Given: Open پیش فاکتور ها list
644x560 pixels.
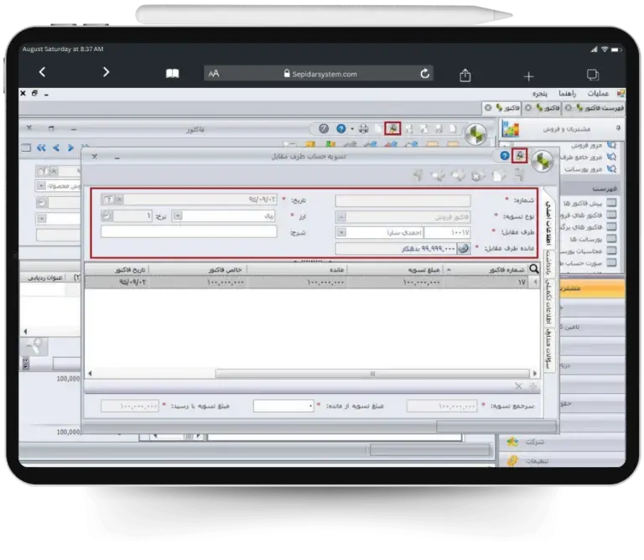Looking at the screenshot, I should click(589, 203).
